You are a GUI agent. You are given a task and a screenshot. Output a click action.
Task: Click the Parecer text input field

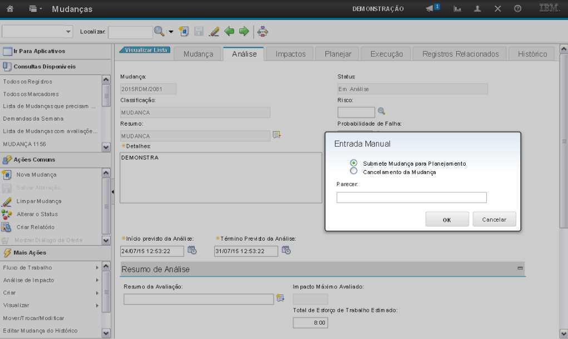(411, 197)
